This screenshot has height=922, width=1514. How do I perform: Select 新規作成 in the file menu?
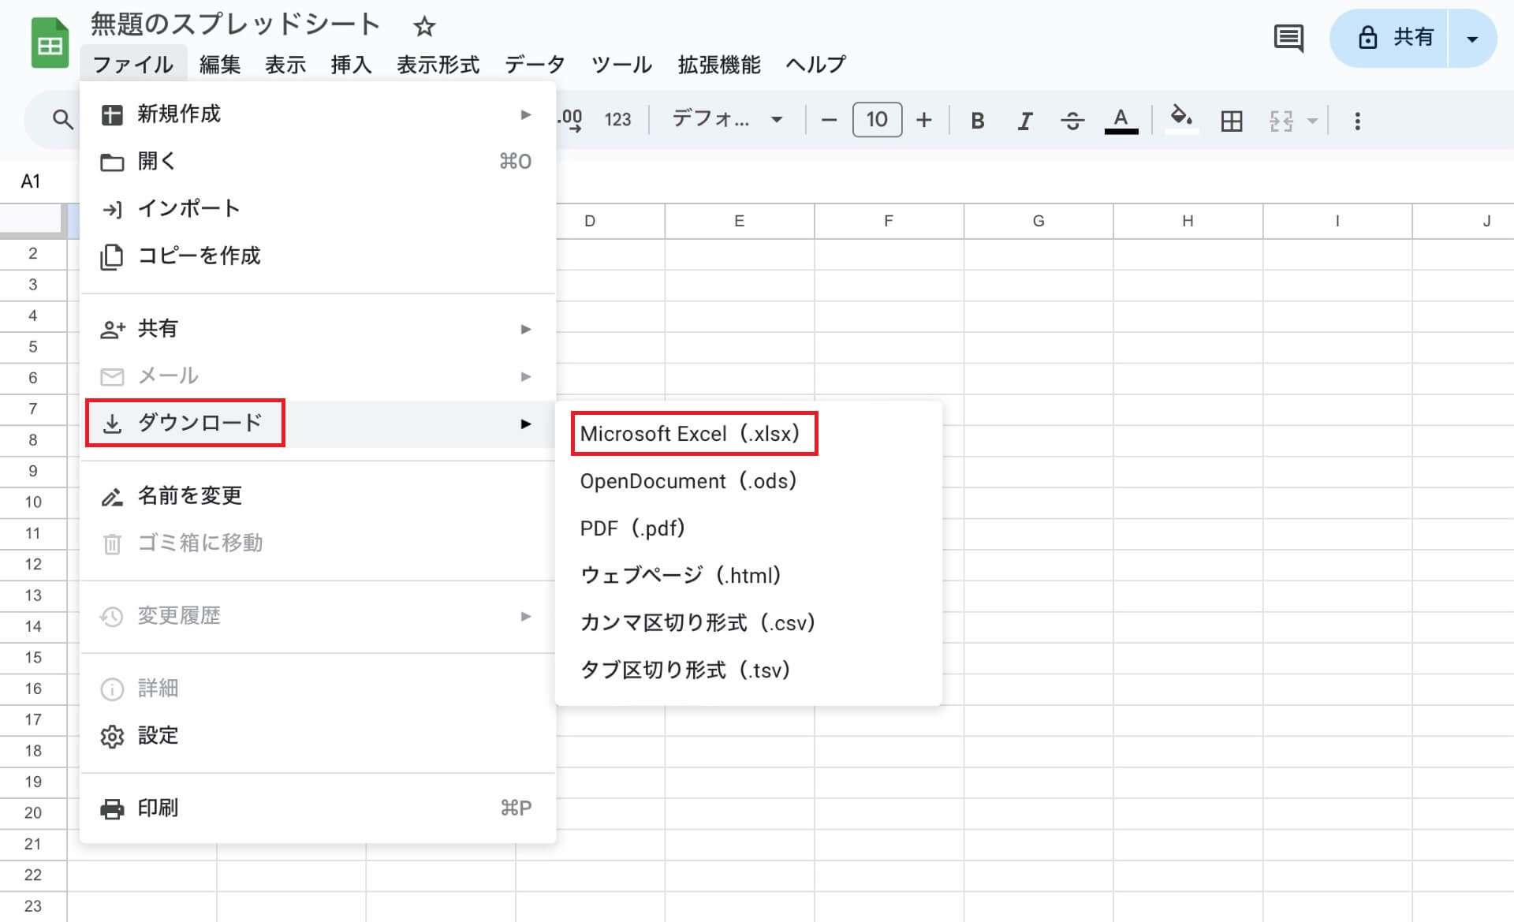[318, 114]
